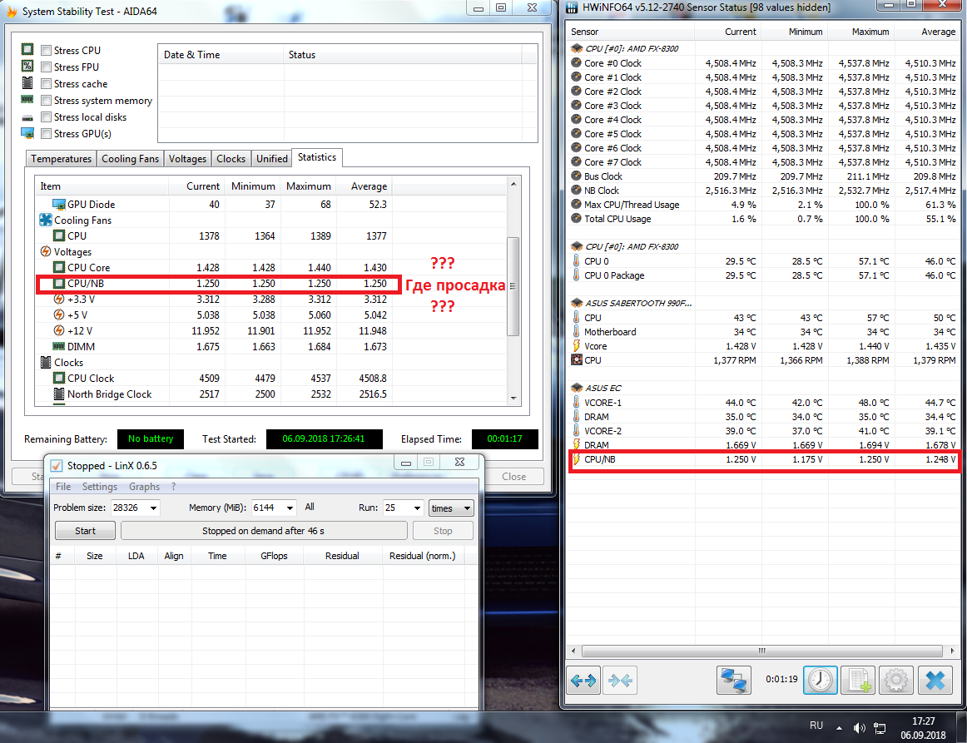Click the Maximum column header in AIDA64

(x=309, y=186)
